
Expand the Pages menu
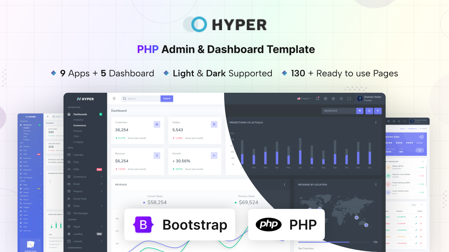85,226
